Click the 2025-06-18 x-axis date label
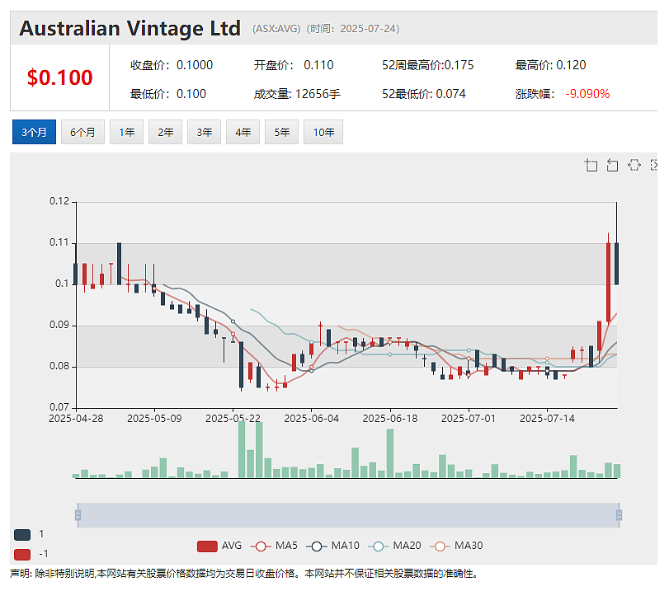The height and width of the screenshot is (591, 669). tap(390, 419)
